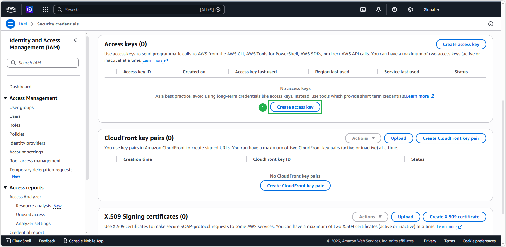Open the Privacy link in the footer
The width and height of the screenshot is (506, 247).
430,241
